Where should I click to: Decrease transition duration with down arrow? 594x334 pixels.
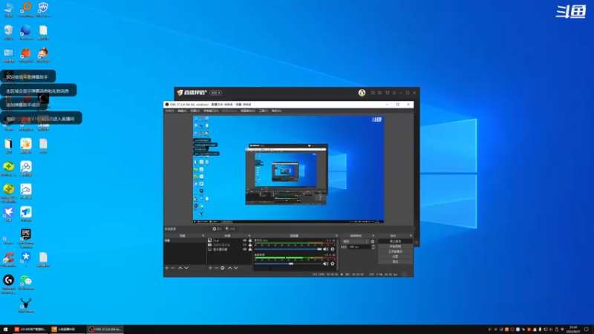click(x=373, y=248)
